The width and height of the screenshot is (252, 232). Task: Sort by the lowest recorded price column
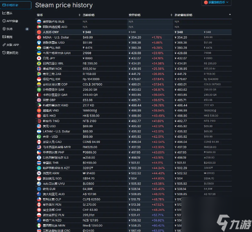click(x=203, y=15)
